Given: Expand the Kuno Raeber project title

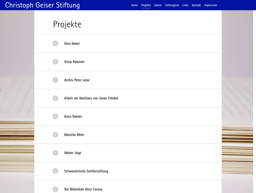Looking at the screenshot, I should tap(73, 116).
